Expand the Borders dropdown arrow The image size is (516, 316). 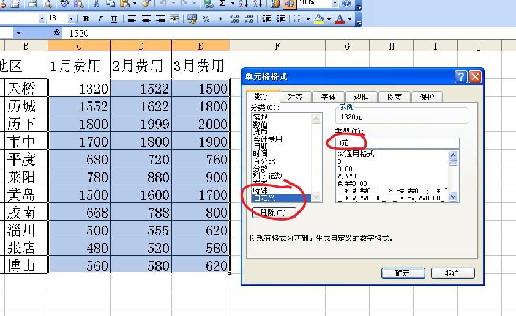click(x=308, y=19)
